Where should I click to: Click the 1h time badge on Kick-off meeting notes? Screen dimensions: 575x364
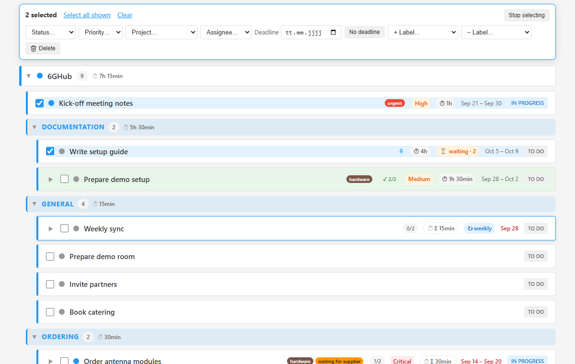tap(446, 103)
